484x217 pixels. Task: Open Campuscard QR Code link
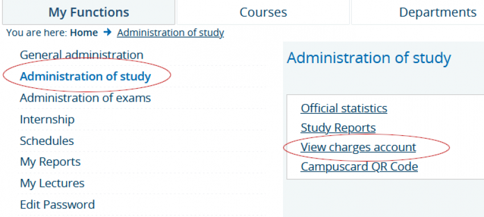[359, 166]
